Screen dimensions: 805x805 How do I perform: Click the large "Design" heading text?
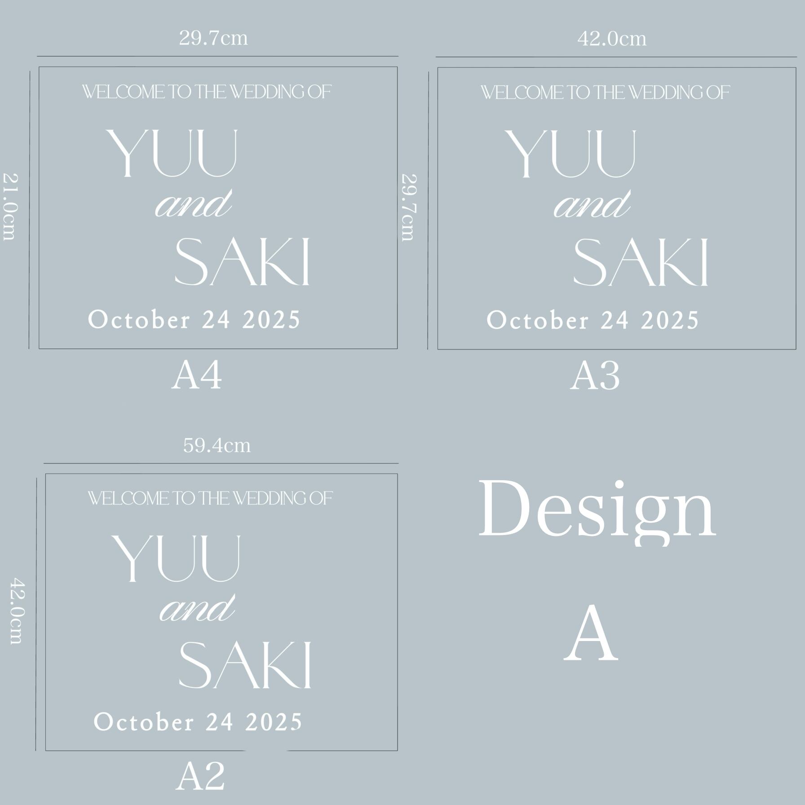click(x=597, y=510)
